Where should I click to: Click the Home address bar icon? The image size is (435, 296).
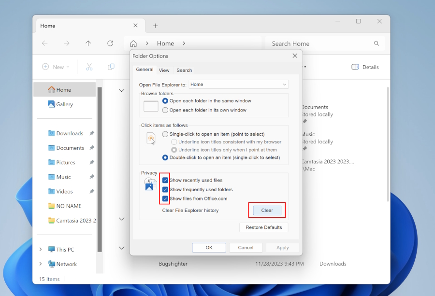(133, 43)
